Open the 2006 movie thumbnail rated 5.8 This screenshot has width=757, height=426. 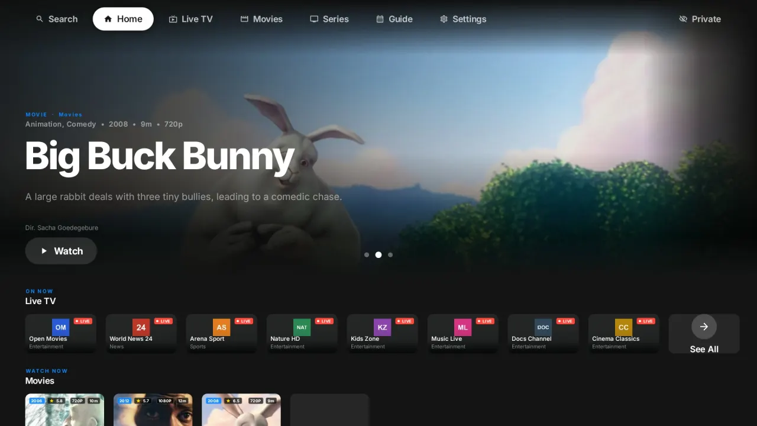(x=64, y=410)
